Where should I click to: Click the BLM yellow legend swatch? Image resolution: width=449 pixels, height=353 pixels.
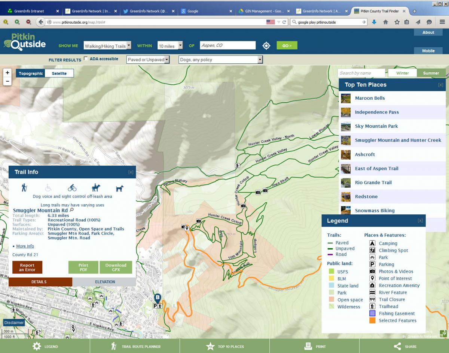[331, 278]
